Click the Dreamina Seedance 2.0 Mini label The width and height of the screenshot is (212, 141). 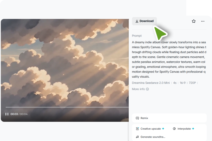coord(151,83)
